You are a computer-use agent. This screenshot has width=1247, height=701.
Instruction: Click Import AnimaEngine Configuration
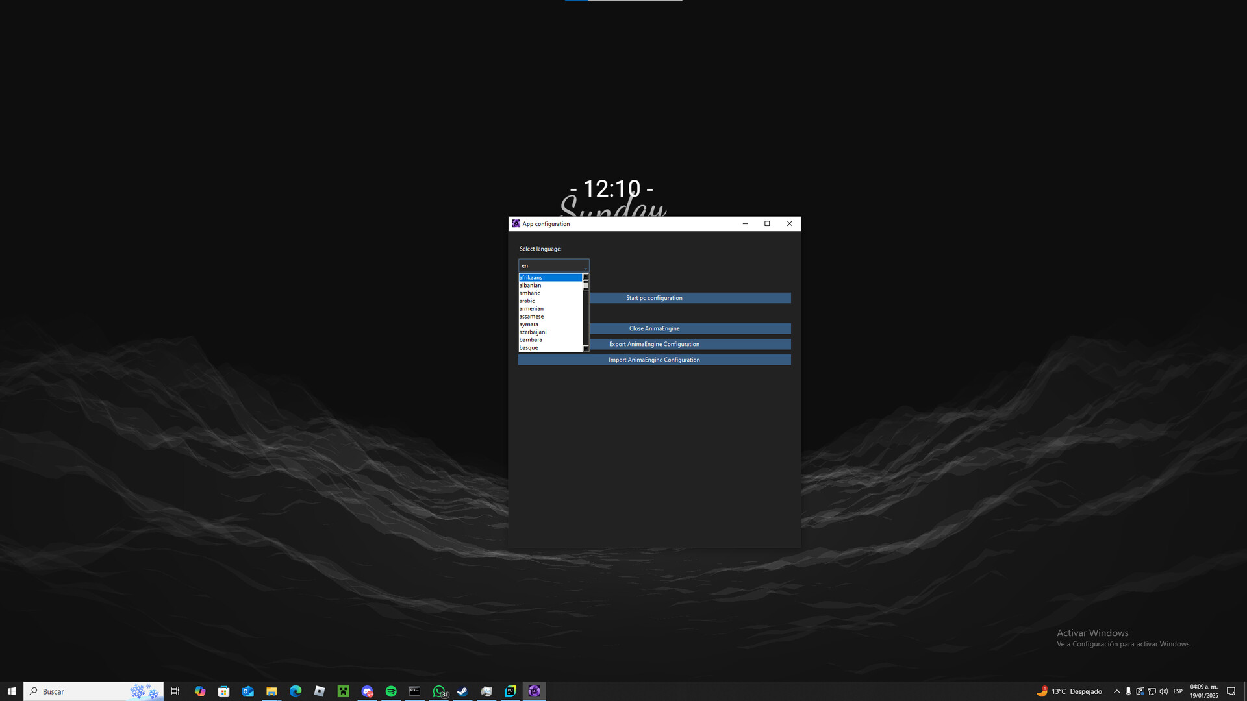[654, 360]
